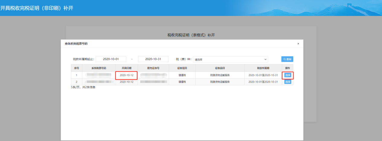Click the start date field 2020-10-01

[x=111, y=59]
